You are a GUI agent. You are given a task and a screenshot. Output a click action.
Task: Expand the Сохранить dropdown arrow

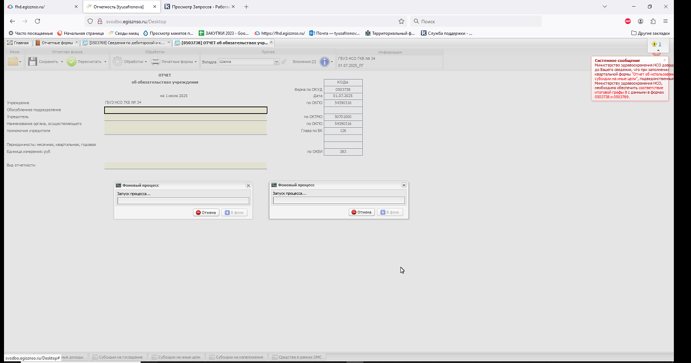click(63, 62)
